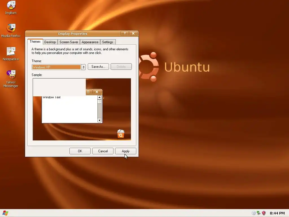Click sample window's close X button
Viewport: 289px width, 217px height.
(x=97, y=92)
